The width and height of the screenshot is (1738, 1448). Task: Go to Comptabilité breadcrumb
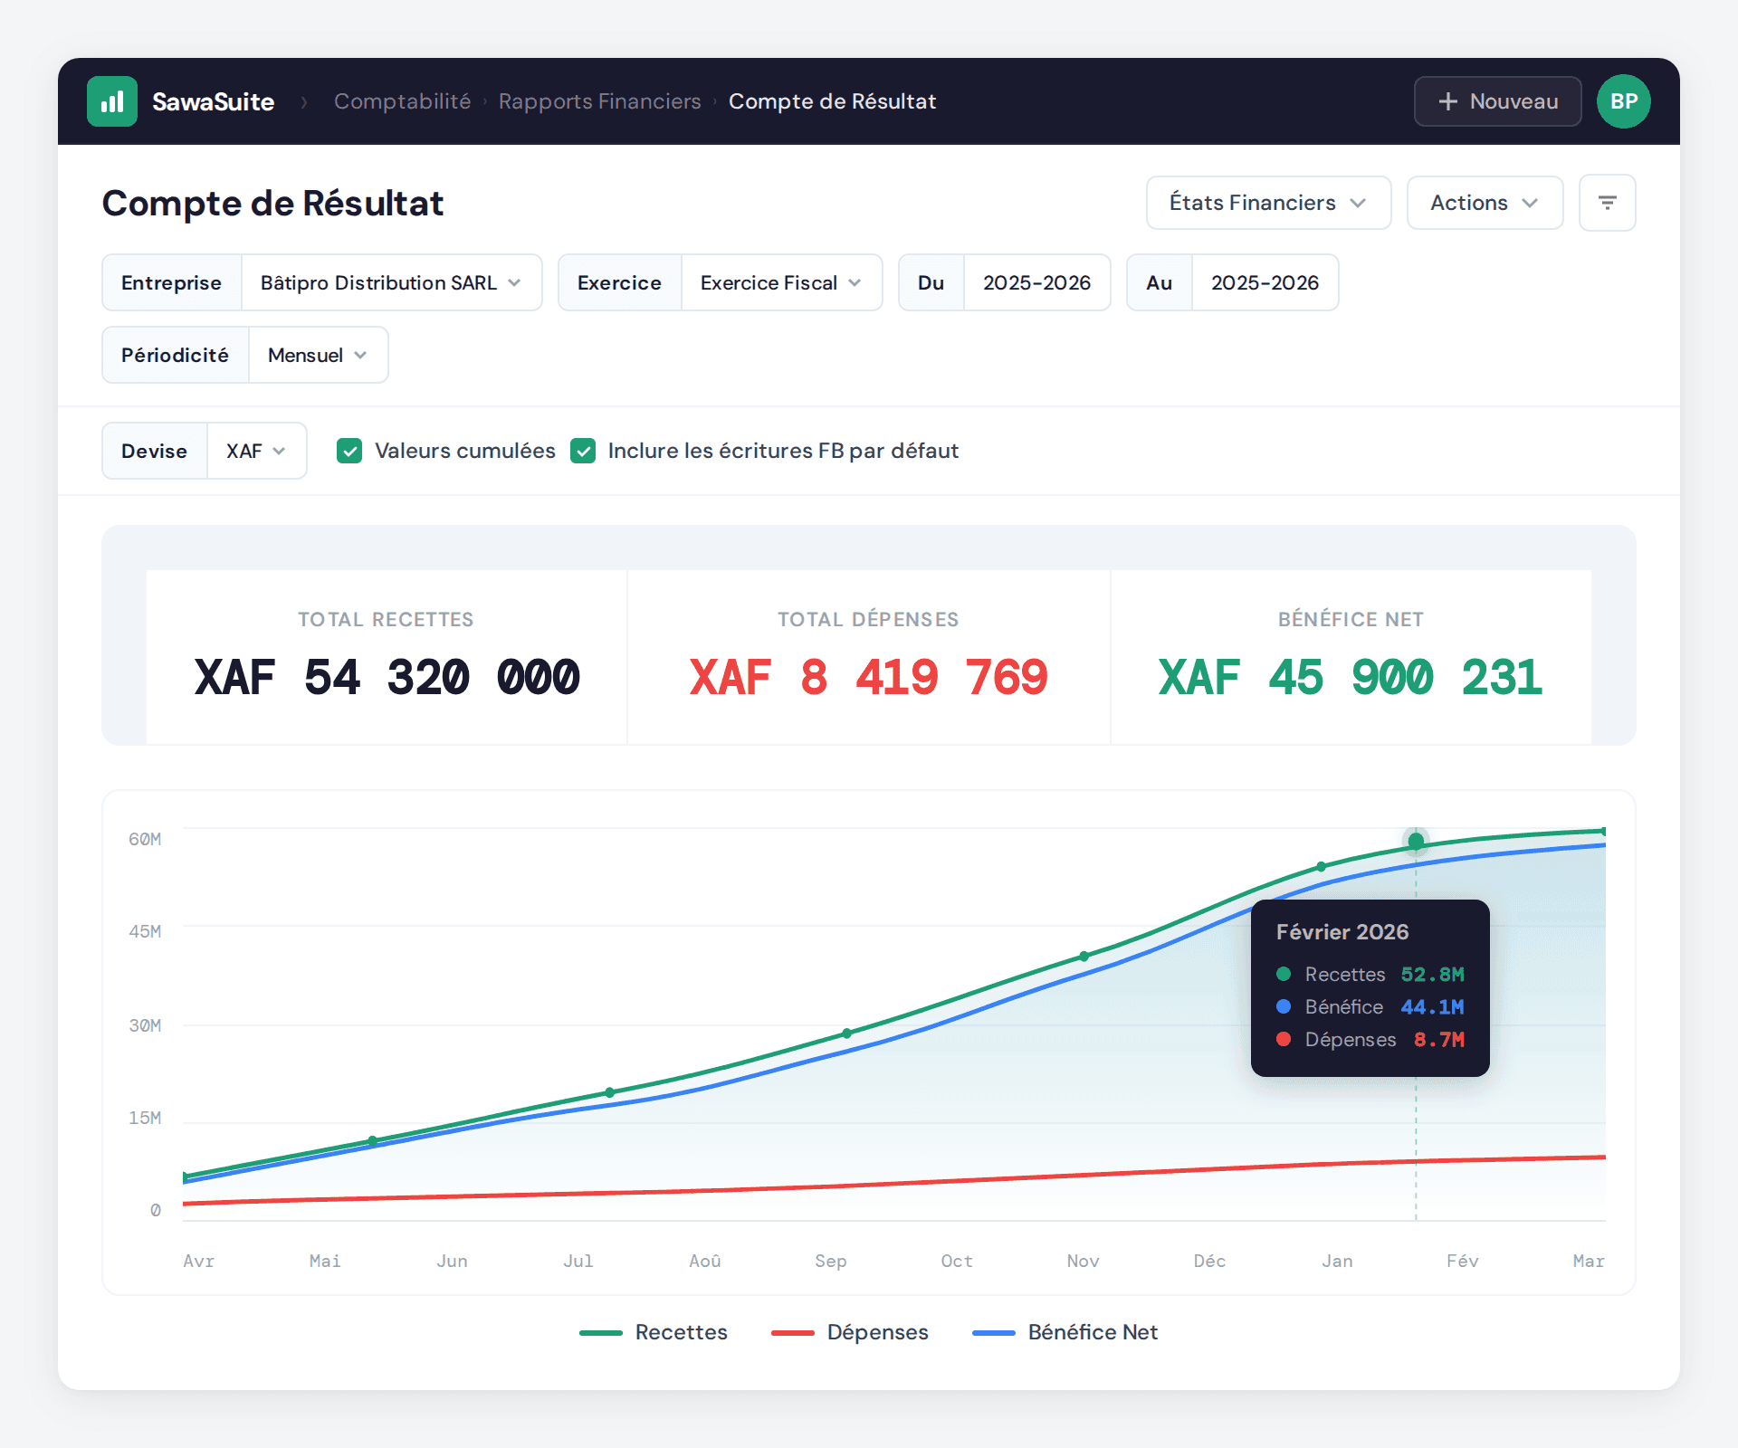tap(402, 101)
